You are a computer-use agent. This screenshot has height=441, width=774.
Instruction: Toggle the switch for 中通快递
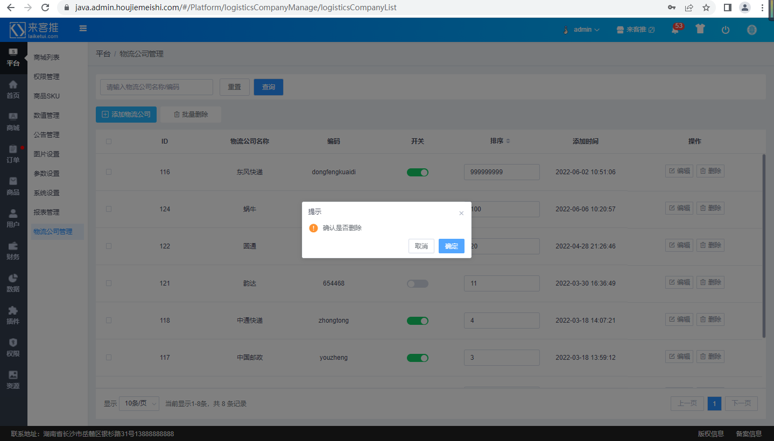click(x=418, y=321)
